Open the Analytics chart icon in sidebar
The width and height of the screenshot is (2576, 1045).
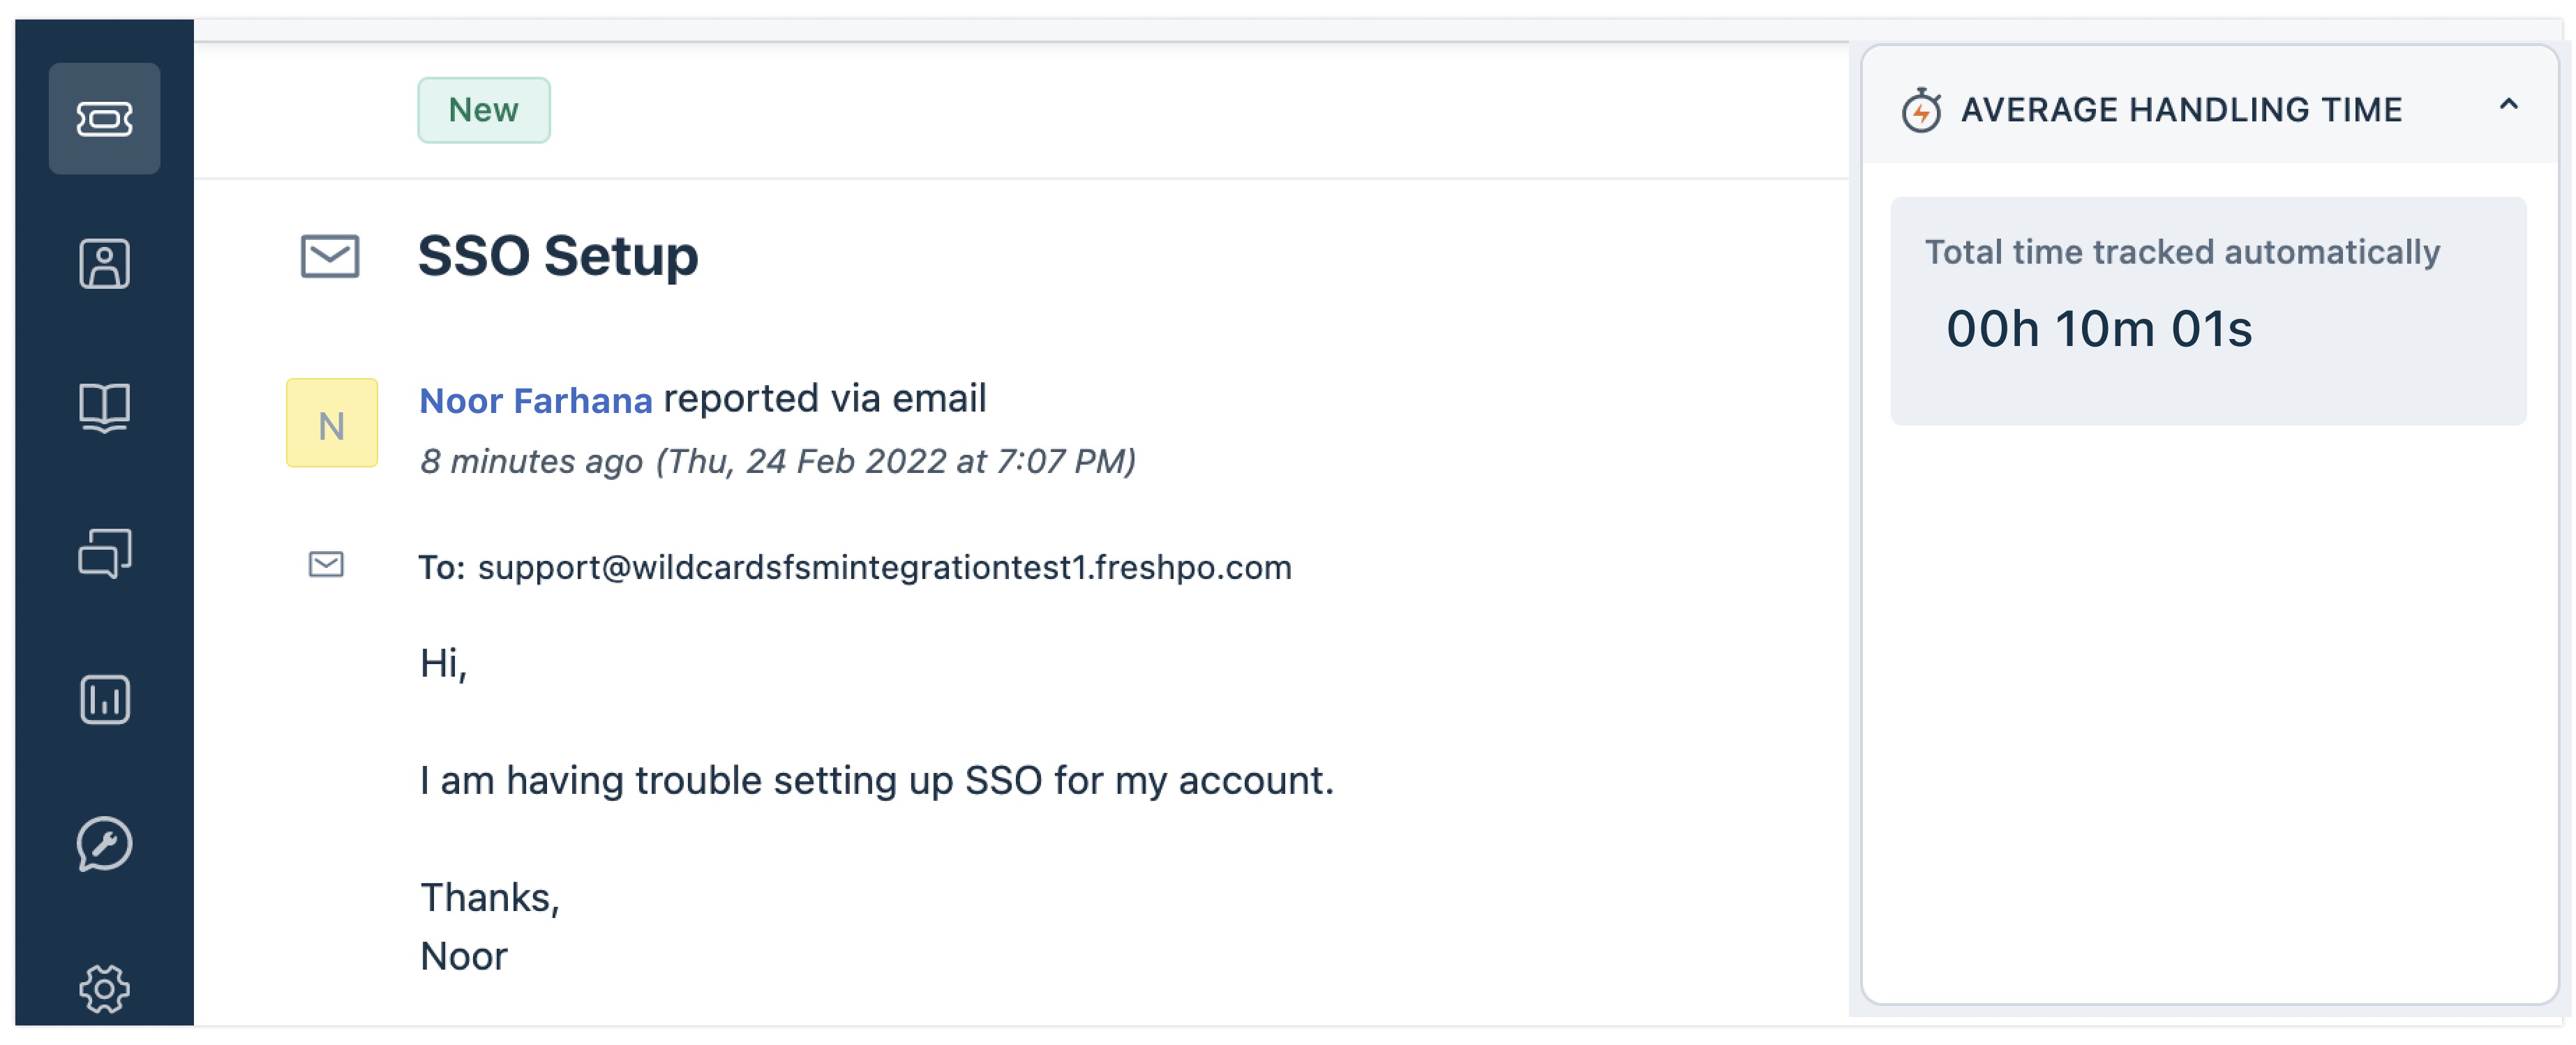tap(104, 699)
